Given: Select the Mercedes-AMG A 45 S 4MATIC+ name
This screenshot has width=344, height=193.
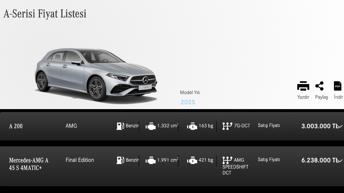Looking at the screenshot, I should [29, 164].
